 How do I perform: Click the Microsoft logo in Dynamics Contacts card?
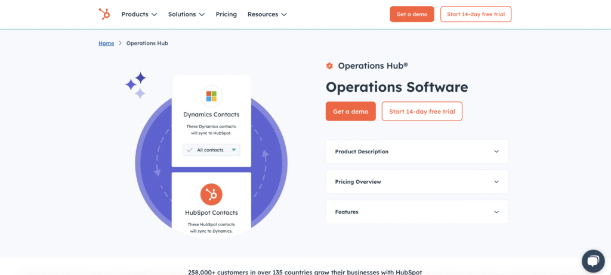[211, 96]
